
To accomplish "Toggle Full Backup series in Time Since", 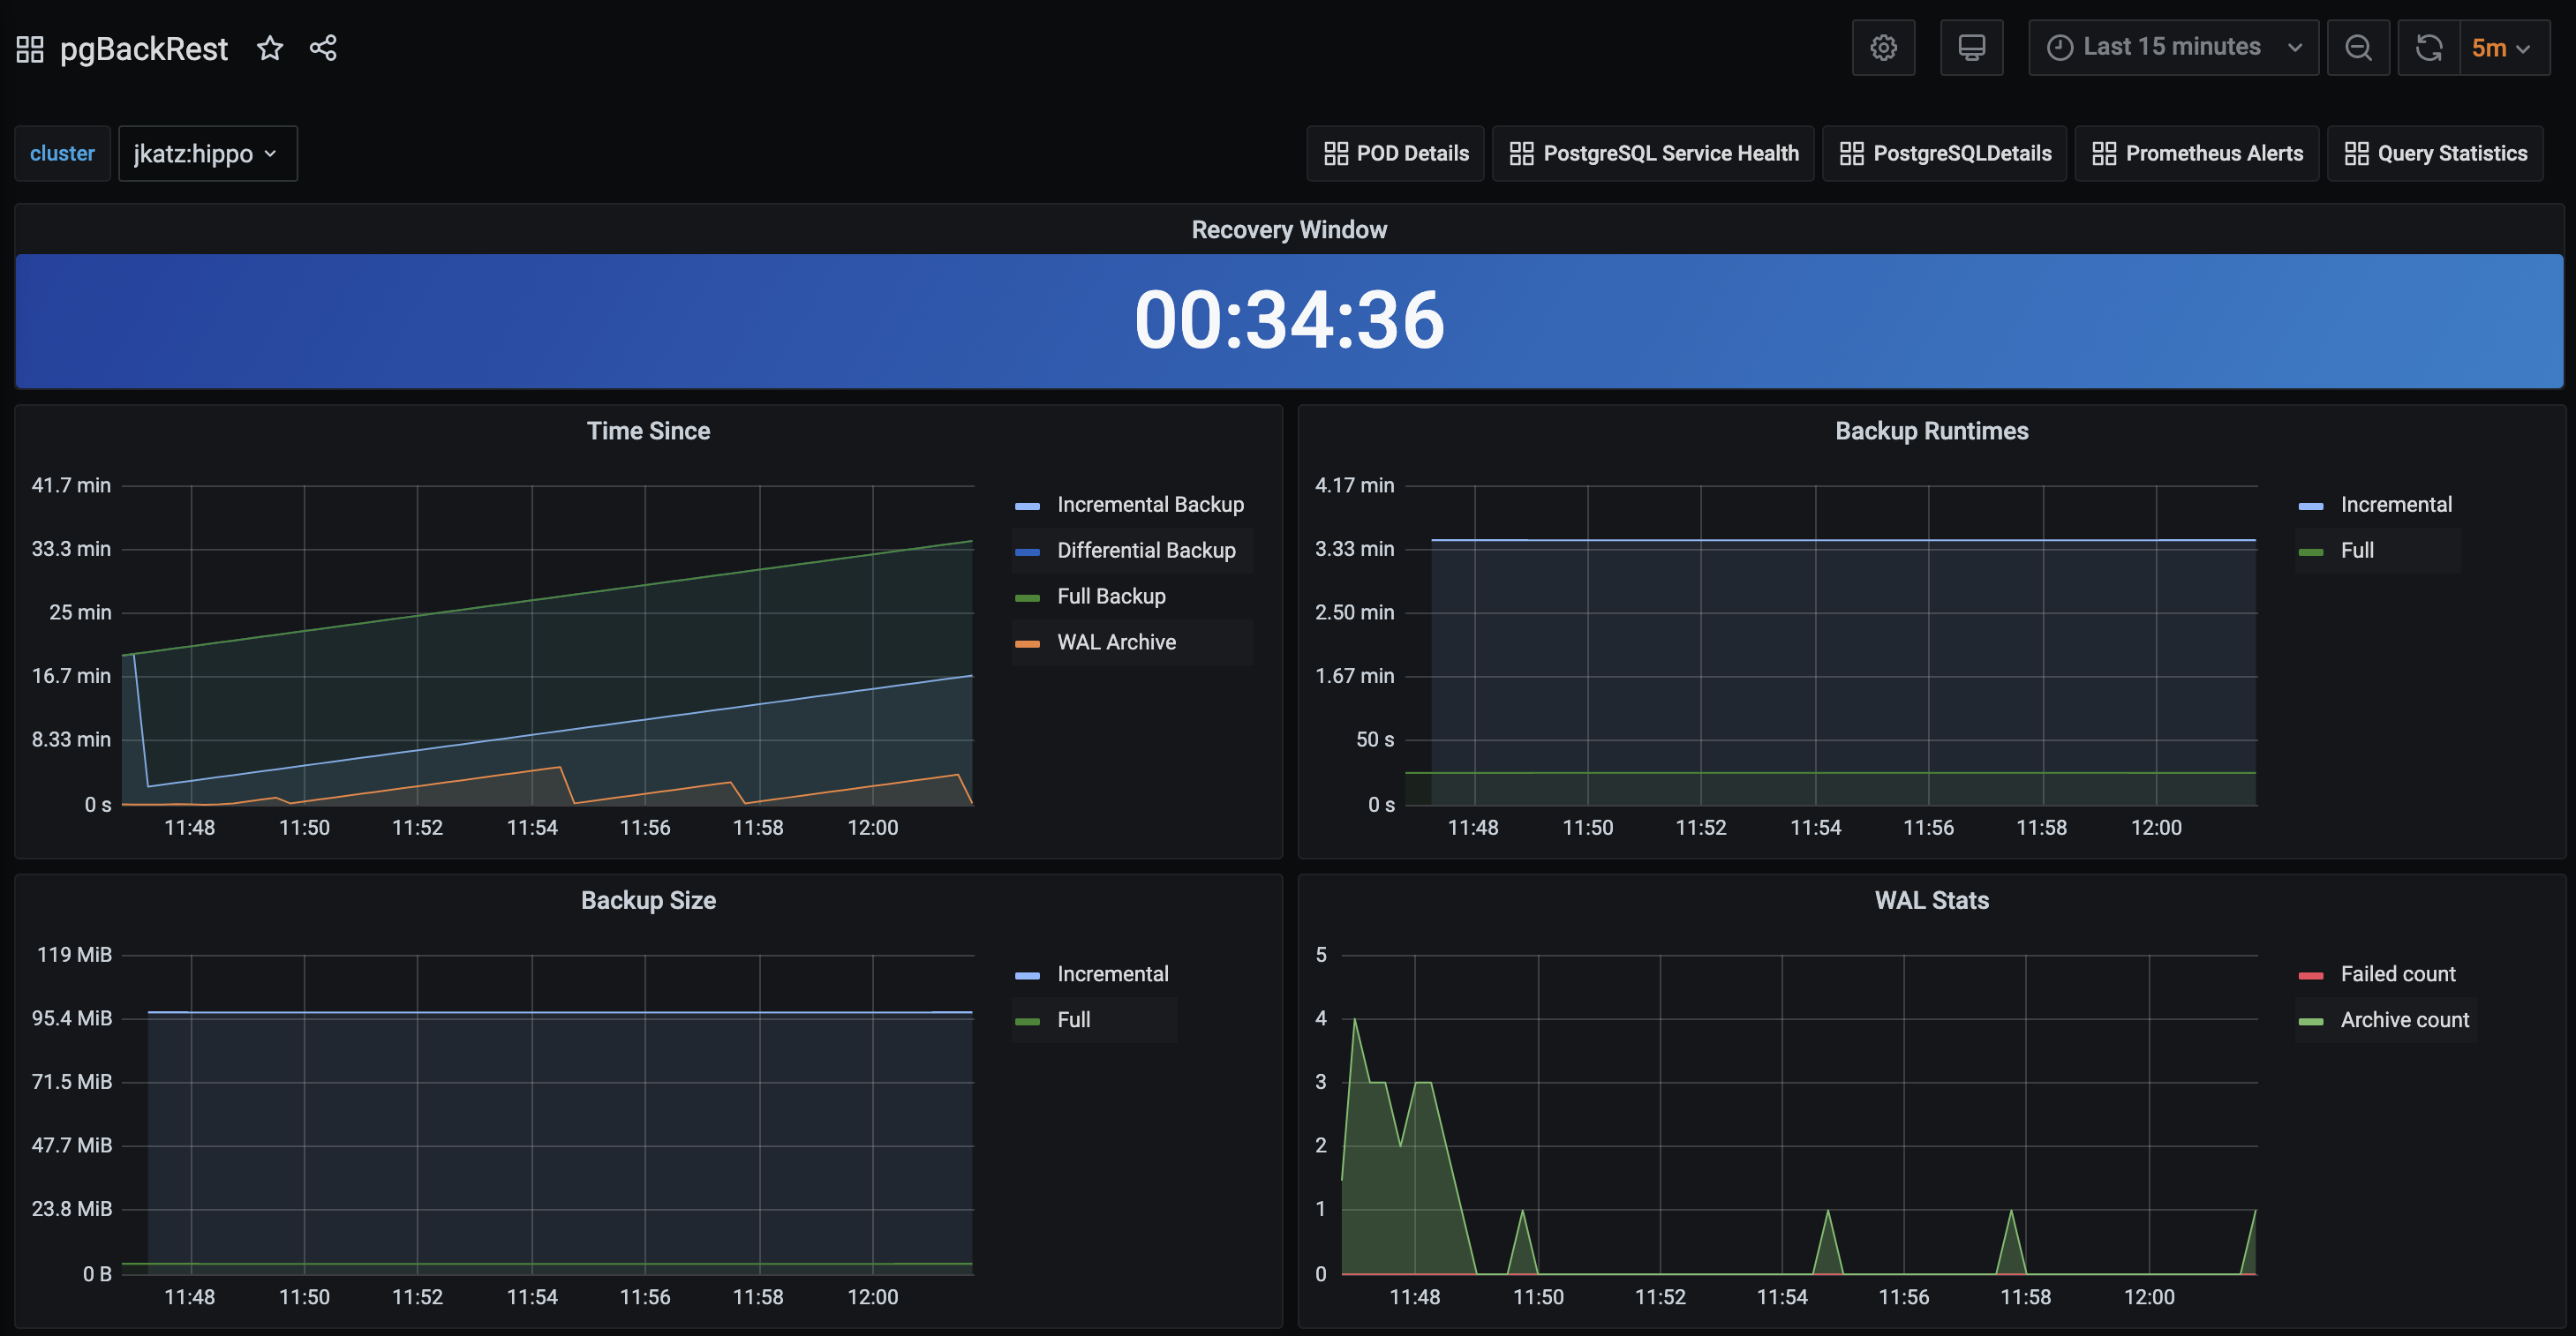I will point(1111,597).
